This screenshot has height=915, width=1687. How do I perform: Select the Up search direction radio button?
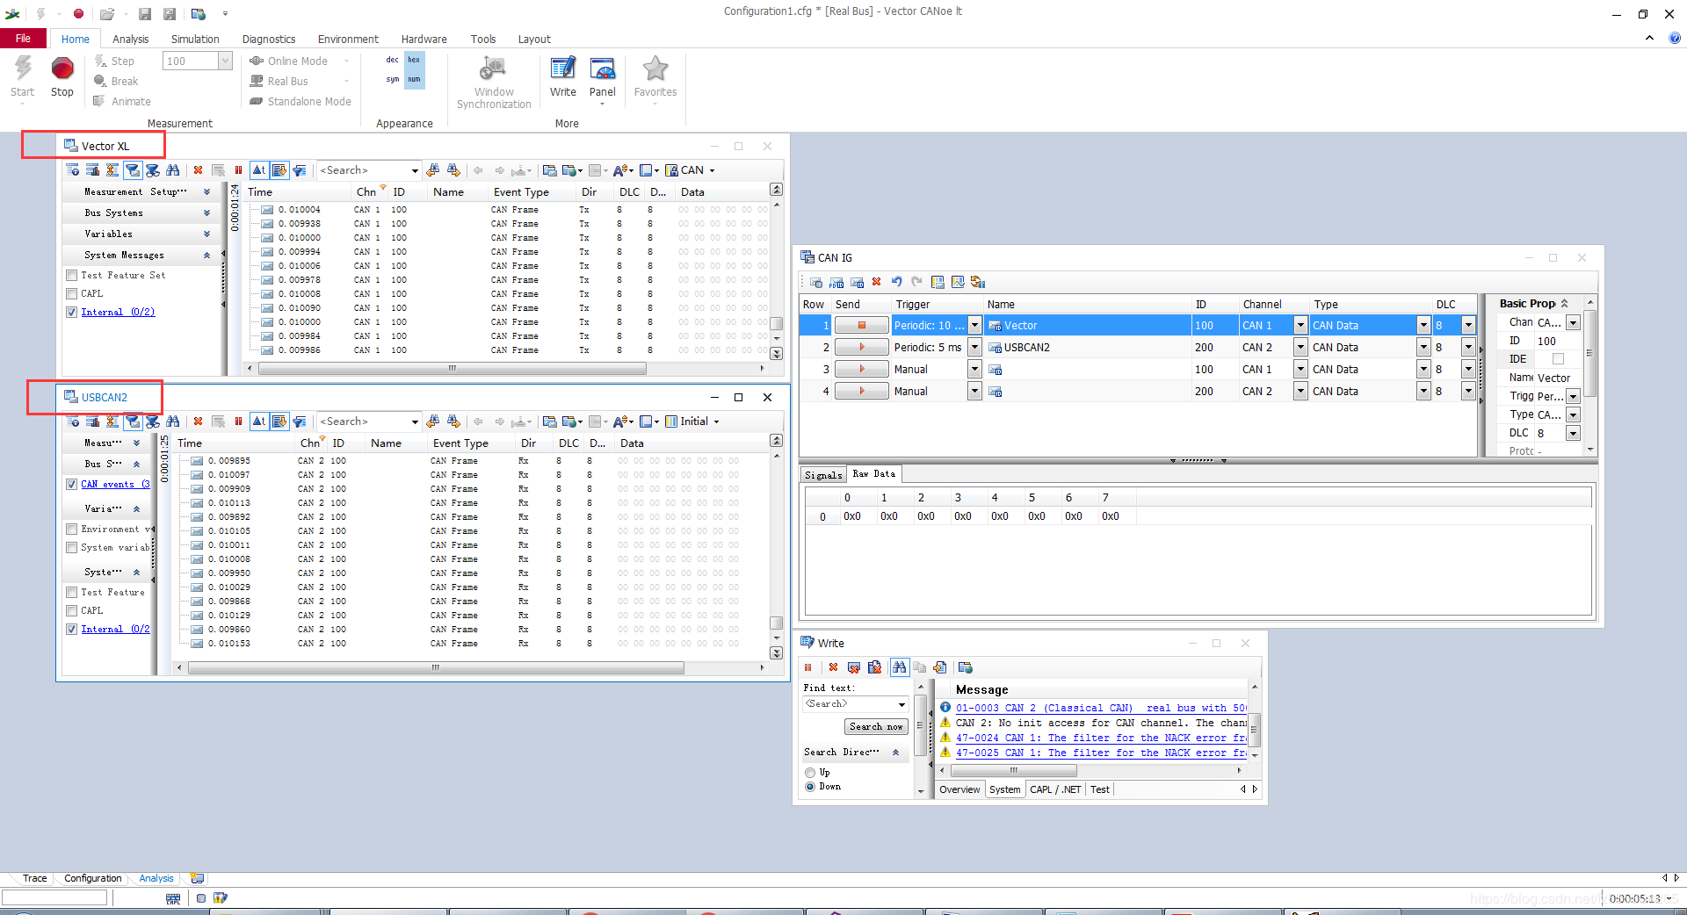click(810, 773)
